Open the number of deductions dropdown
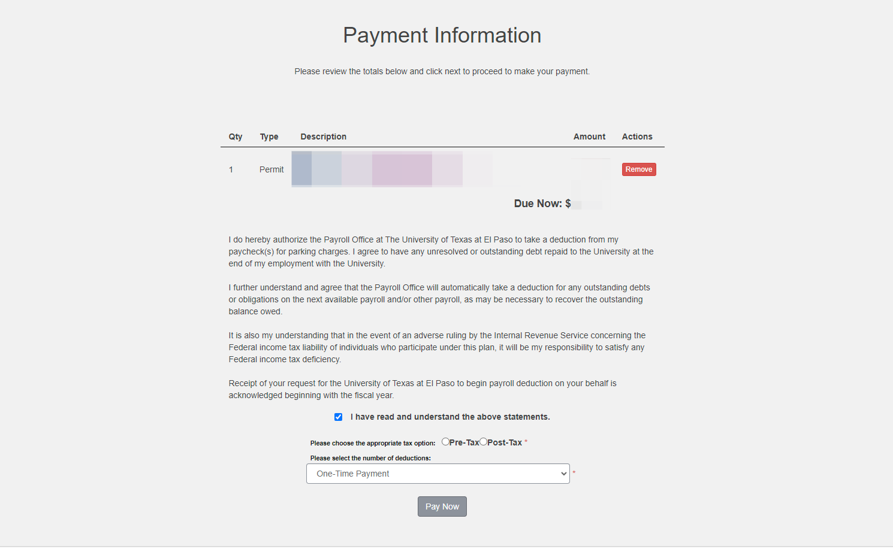Screen dimensions: 893x549 point(438,474)
